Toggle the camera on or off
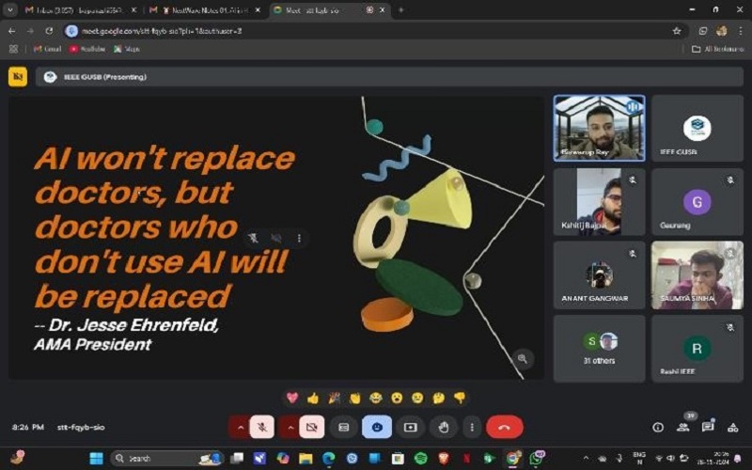The height and width of the screenshot is (470, 752). (312, 427)
